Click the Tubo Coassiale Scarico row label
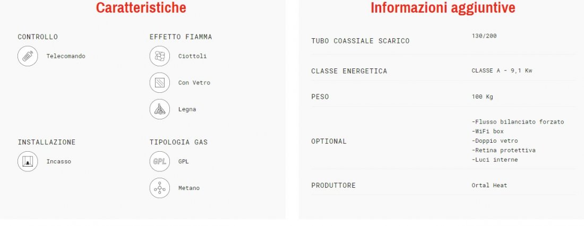The image size is (584, 226). [360, 41]
